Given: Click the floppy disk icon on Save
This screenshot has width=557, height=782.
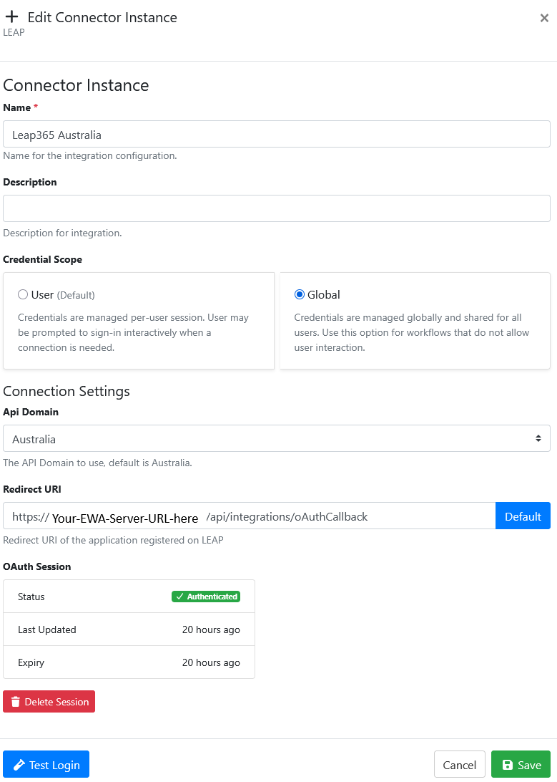Looking at the screenshot, I should point(507,765).
